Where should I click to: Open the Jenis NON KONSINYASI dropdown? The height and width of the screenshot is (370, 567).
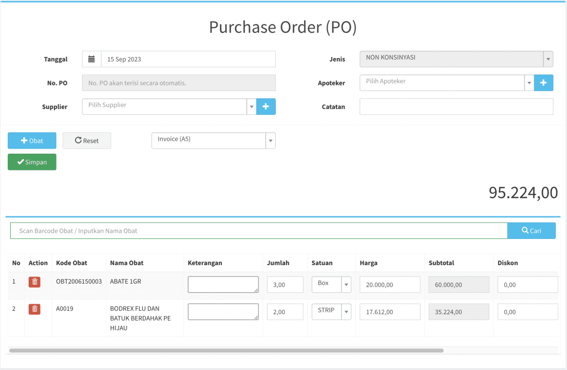(x=456, y=59)
